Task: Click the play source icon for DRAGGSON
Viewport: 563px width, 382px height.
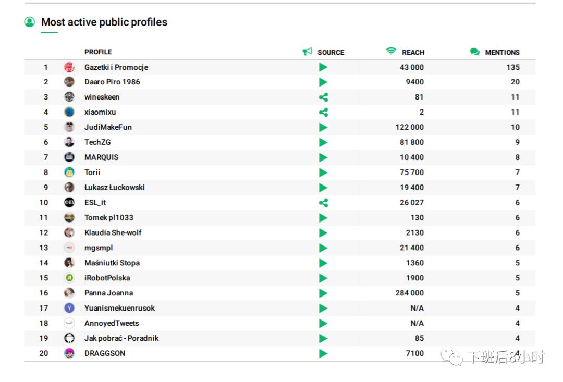Action: tap(323, 354)
